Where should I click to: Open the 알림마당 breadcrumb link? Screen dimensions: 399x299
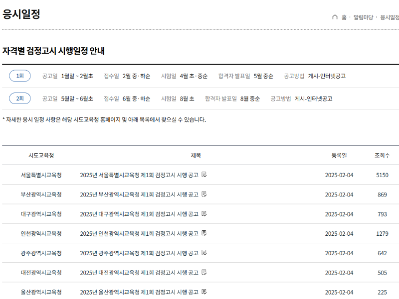tap(363, 17)
